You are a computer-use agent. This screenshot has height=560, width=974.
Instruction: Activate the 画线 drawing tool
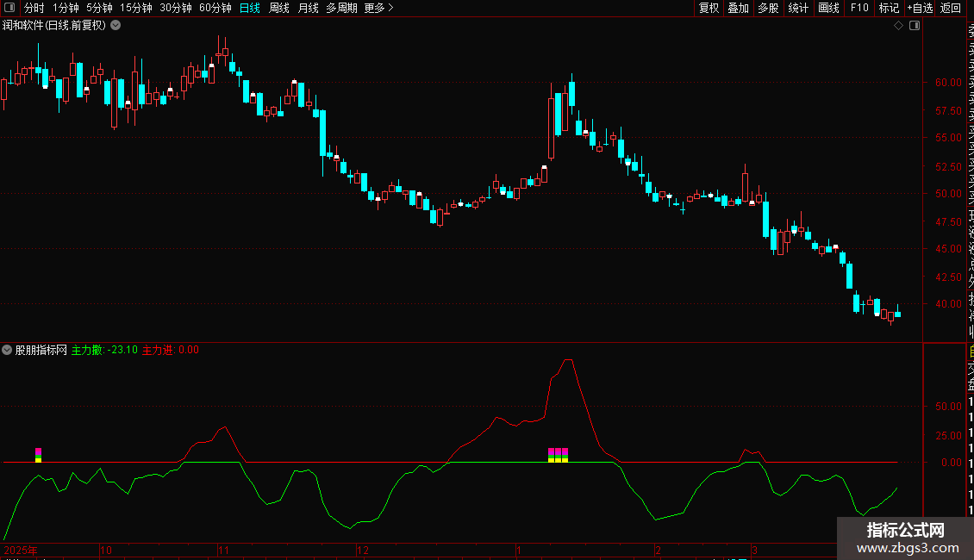click(x=828, y=8)
